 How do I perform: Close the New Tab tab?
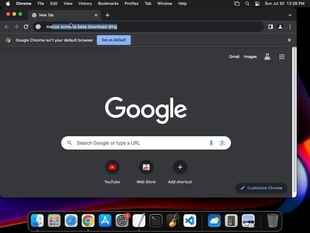[x=96, y=15]
